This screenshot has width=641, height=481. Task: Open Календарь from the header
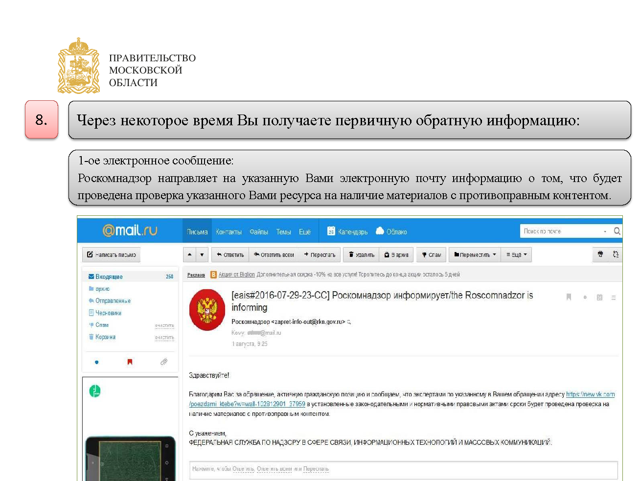[347, 231]
